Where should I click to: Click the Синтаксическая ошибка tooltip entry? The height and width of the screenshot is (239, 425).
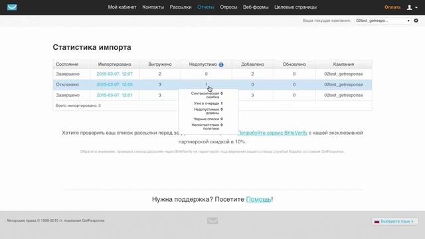click(207, 95)
